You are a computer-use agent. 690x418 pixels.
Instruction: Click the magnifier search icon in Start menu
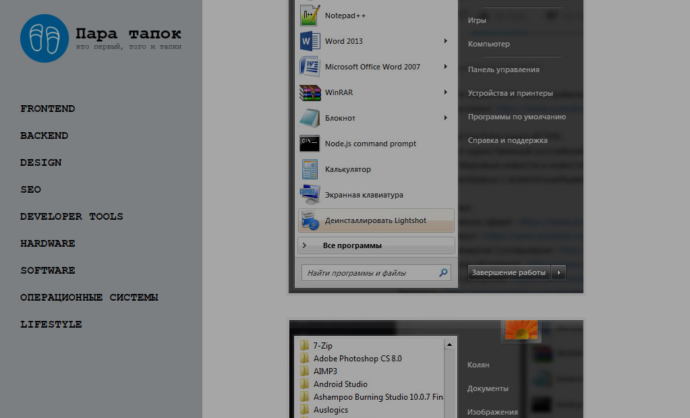[x=443, y=273]
